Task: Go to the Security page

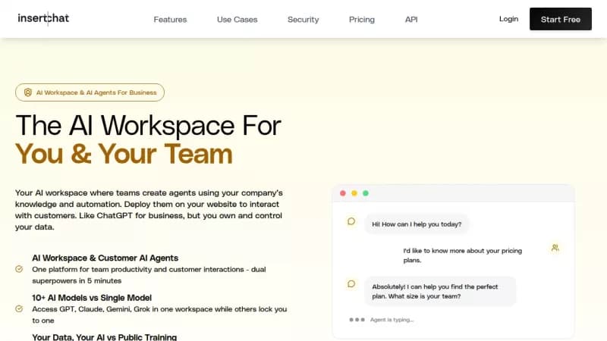Action: point(303,20)
